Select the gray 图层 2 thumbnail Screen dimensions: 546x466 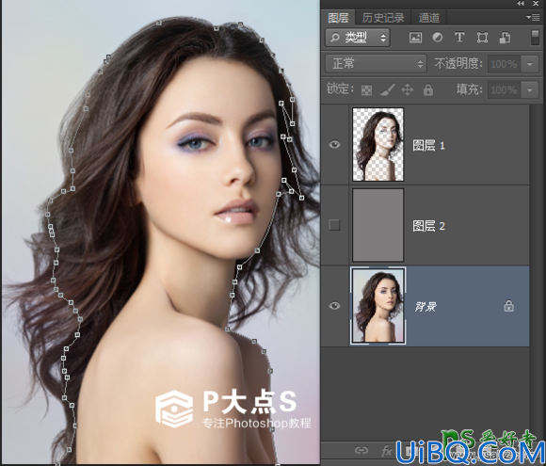(x=378, y=225)
